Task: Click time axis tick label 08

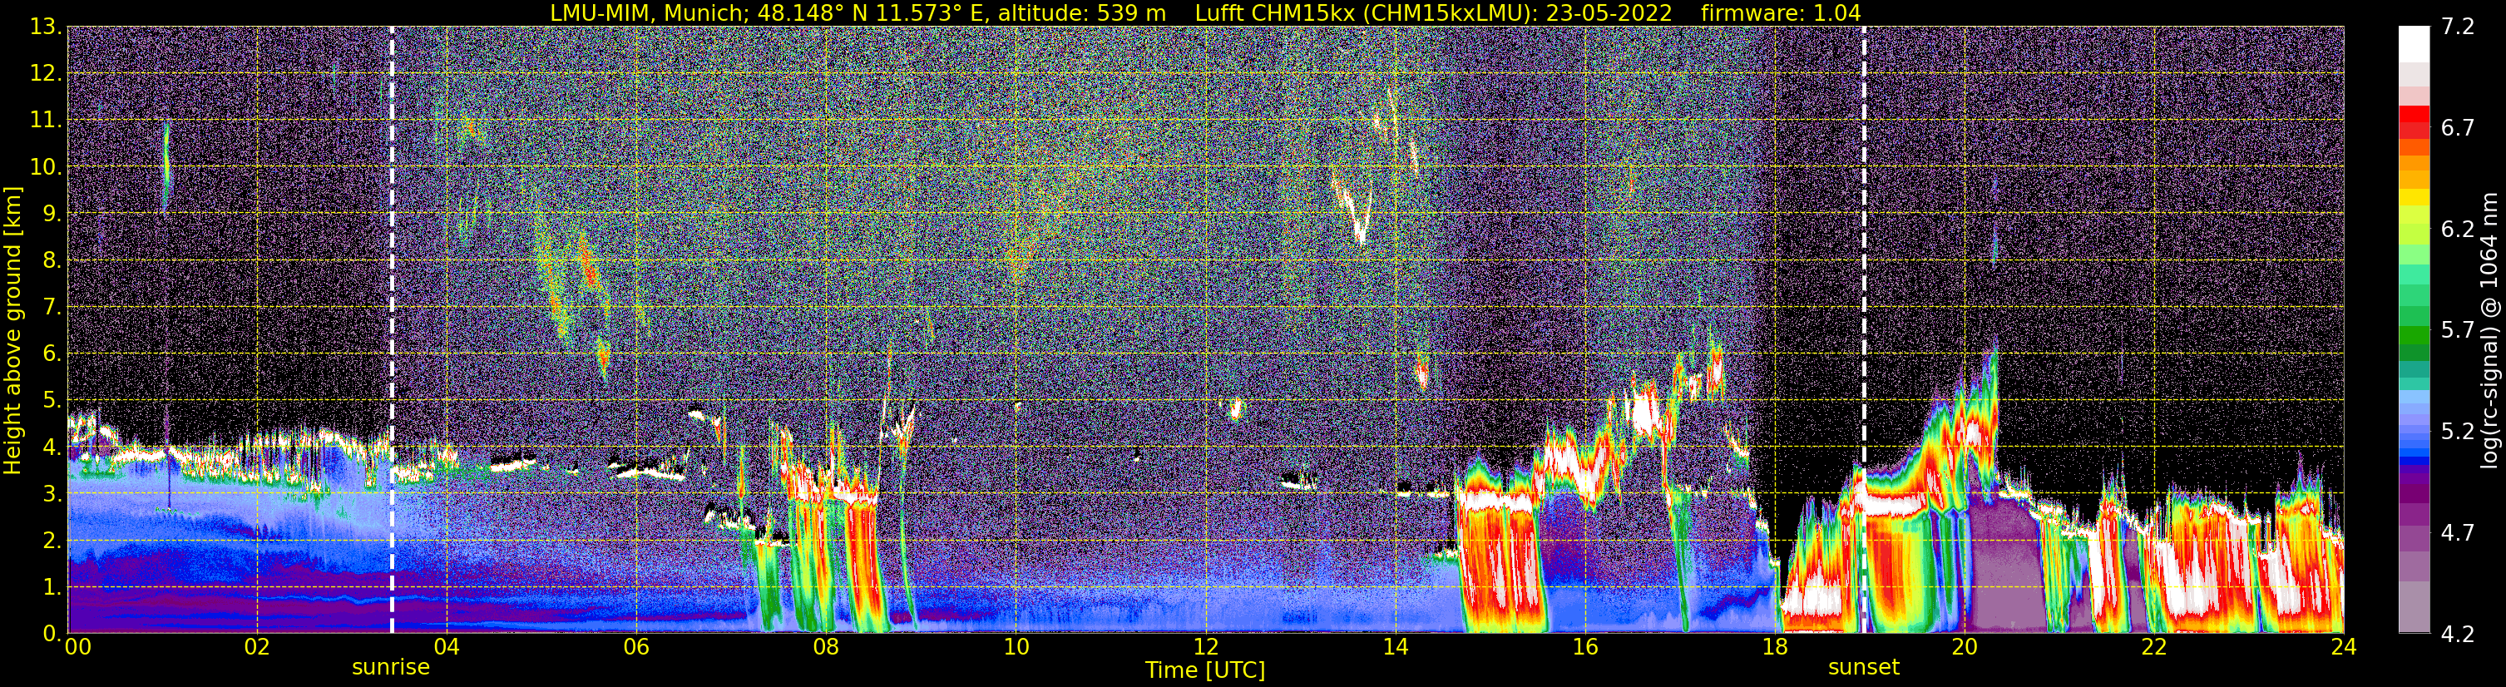Action: point(826,647)
